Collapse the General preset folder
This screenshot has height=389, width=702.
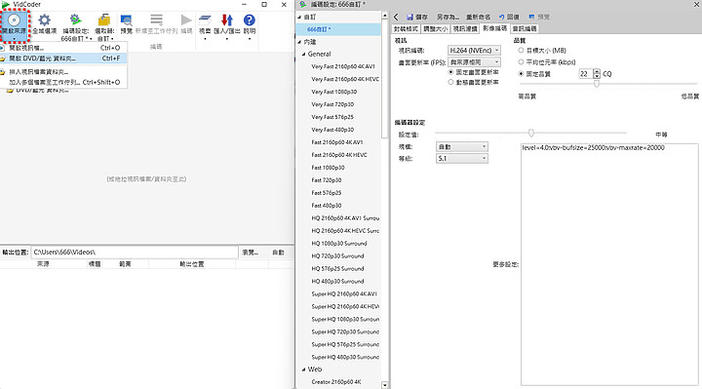[x=303, y=55]
